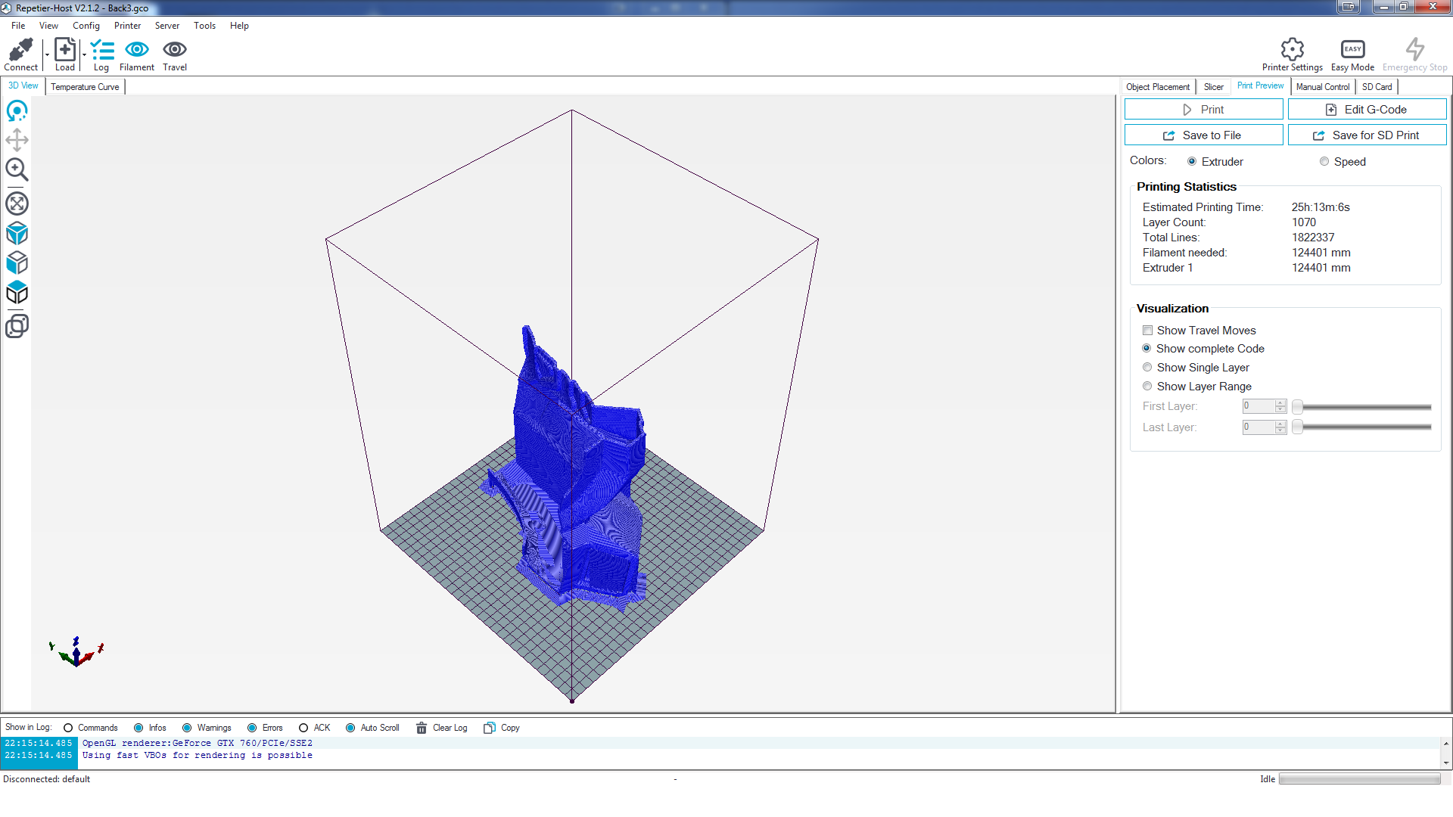The image size is (1453, 817).
Task: Choose Speed color mode radio
Action: click(x=1324, y=162)
